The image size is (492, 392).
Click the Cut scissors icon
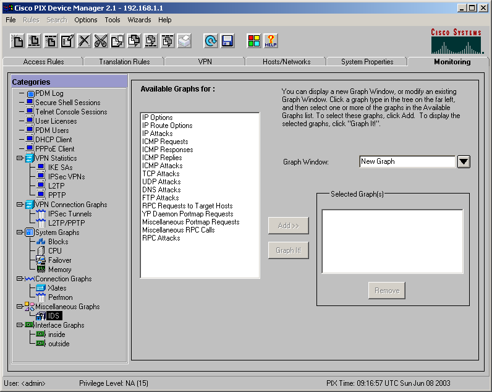pyautogui.click(x=101, y=41)
